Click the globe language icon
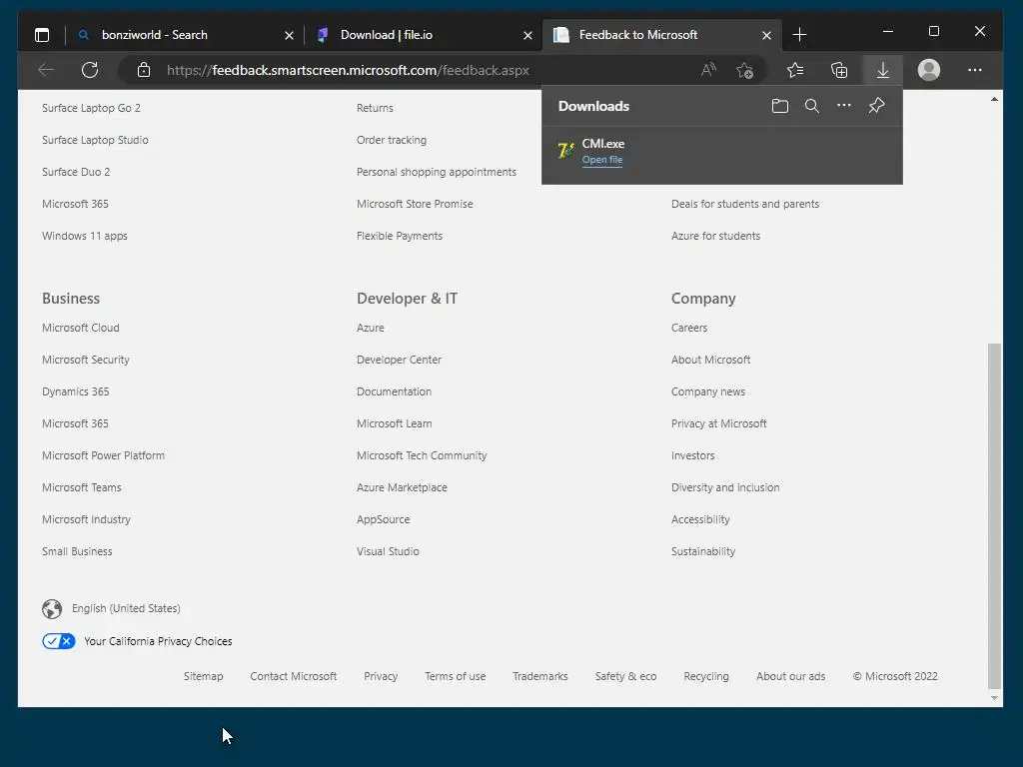Image resolution: width=1023 pixels, height=767 pixels. [x=52, y=608]
